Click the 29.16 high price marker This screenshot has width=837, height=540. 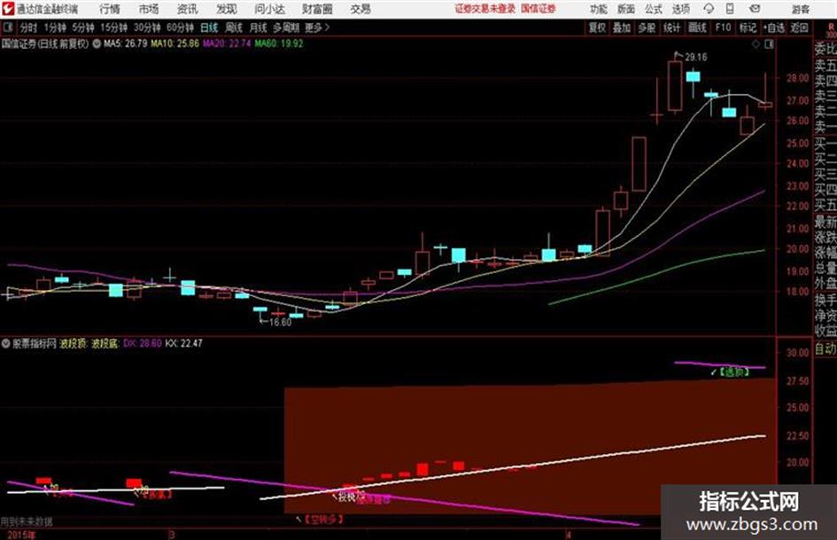pos(696,58)
